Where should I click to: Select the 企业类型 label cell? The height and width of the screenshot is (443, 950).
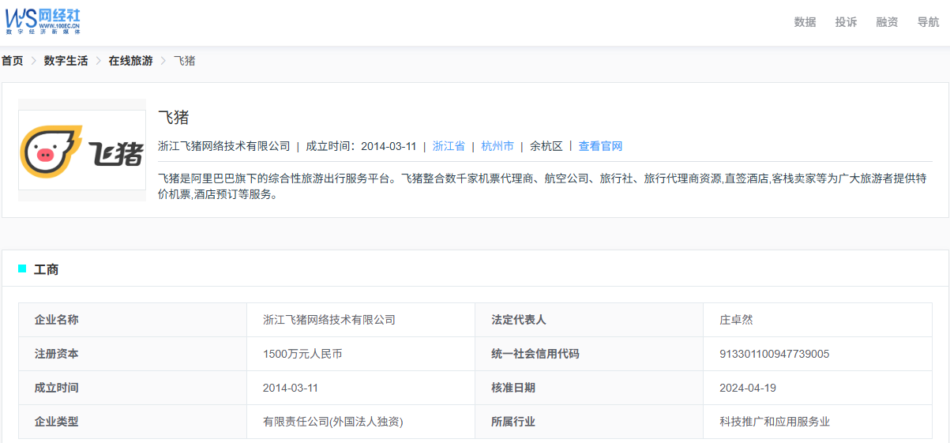pyautogui.click(x=133, y=422)
